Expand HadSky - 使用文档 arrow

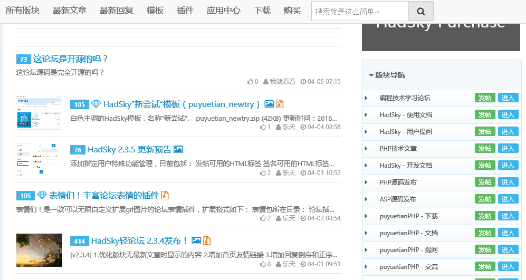[366, 114]
